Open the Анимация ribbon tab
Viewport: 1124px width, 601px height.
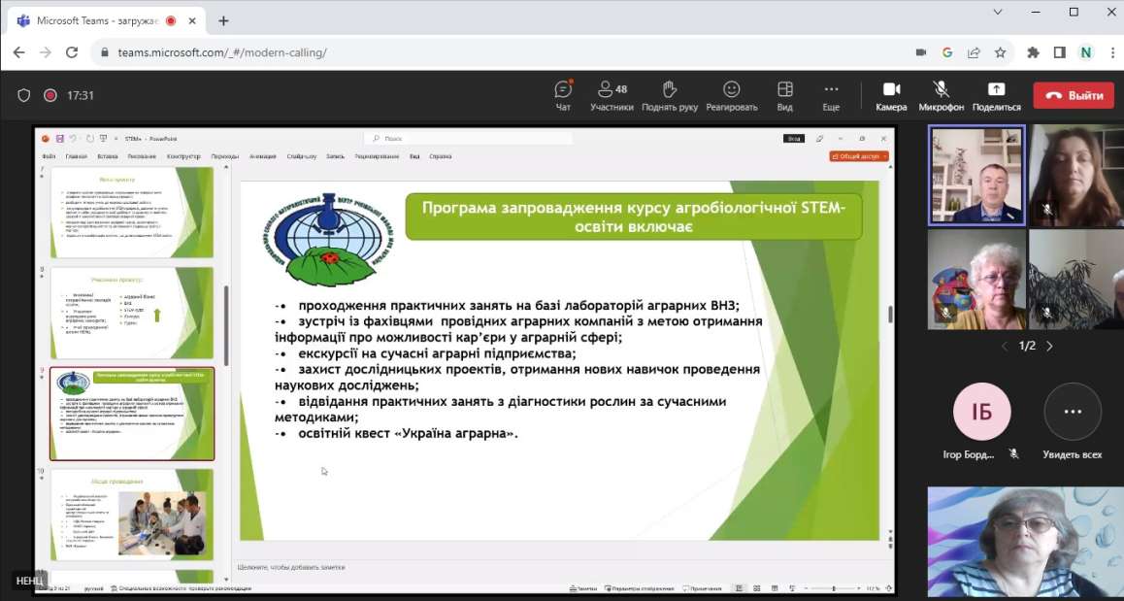(x=262, y=156)
